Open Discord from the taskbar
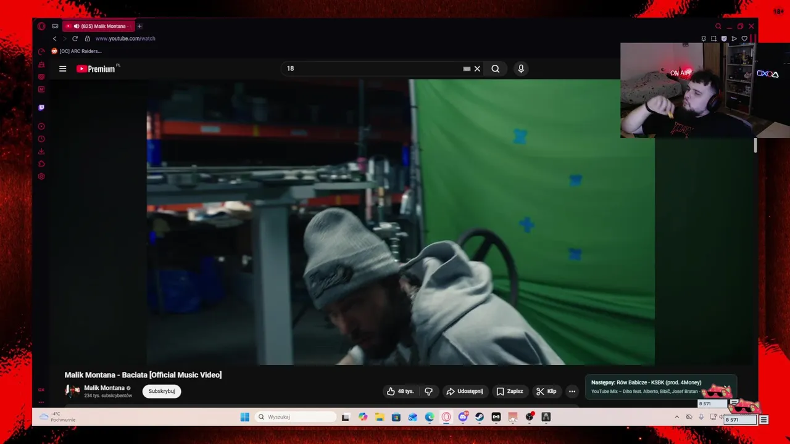790x444 pixels. point(463,417)
